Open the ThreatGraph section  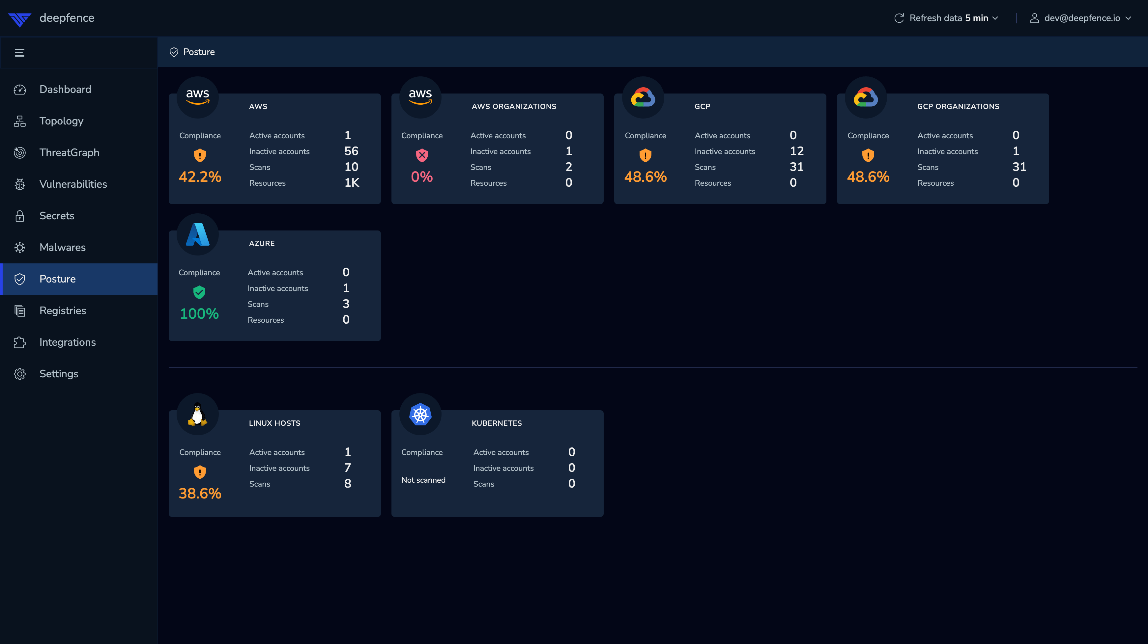[70, 152]
